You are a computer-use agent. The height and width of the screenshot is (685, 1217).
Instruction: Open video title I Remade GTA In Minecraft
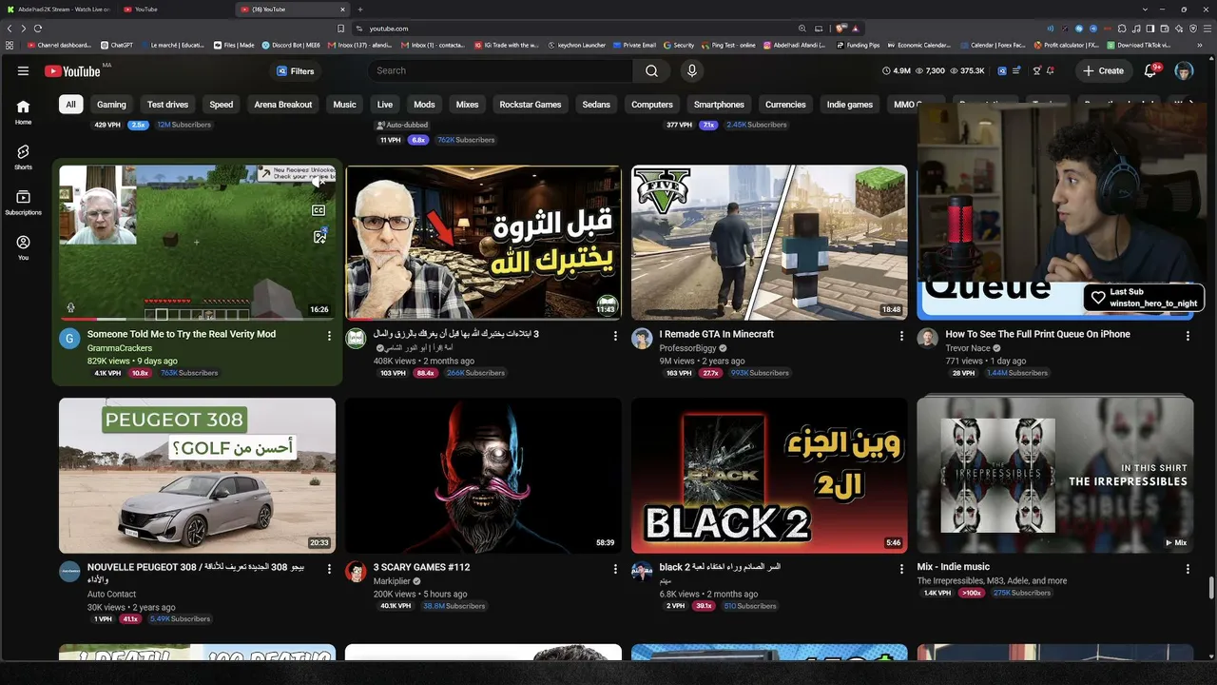[x=717, y=334]
